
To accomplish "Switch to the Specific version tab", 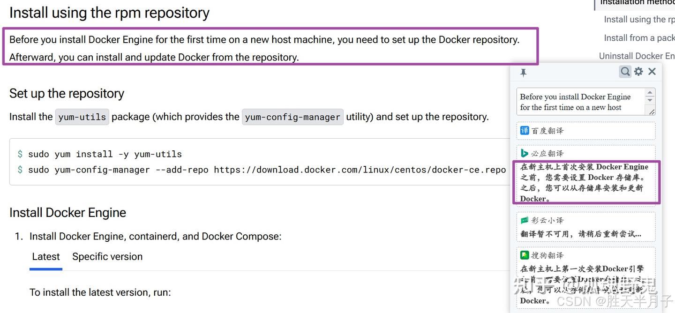I will click(x=107, y=257).
